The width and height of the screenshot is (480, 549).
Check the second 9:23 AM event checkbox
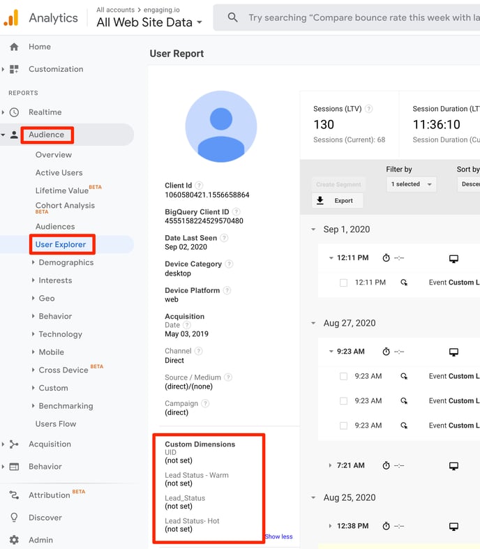343,401
